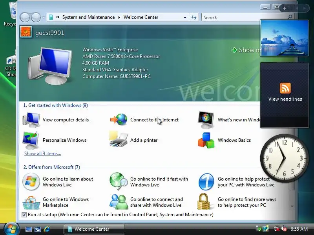Open View computer details icon

(x=31, y=120)
